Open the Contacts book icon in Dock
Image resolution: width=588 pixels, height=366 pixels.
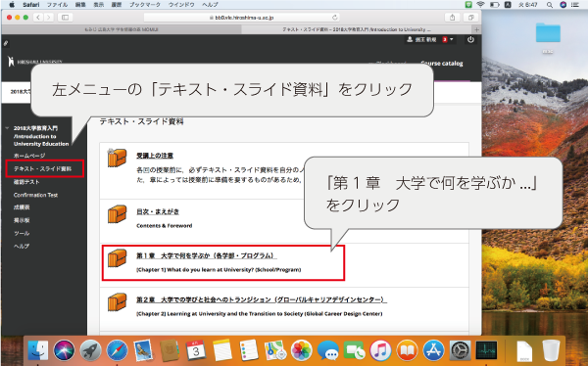170,350
